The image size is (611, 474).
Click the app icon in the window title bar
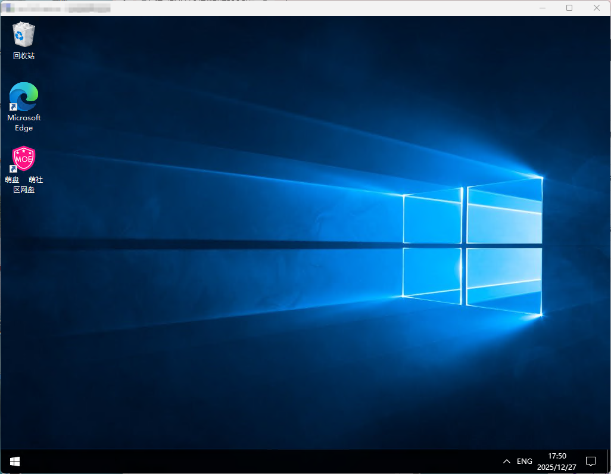(9, 8)
